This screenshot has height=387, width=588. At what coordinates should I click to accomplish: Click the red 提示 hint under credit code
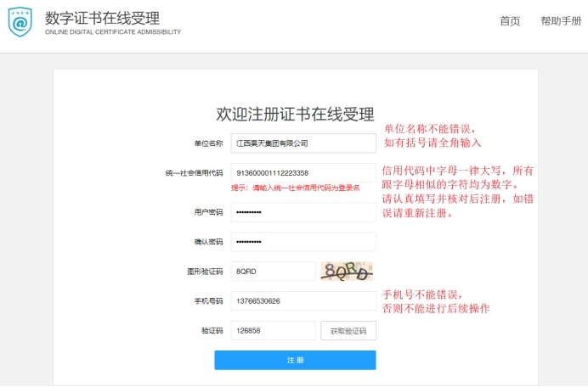[x=295, y=188]
